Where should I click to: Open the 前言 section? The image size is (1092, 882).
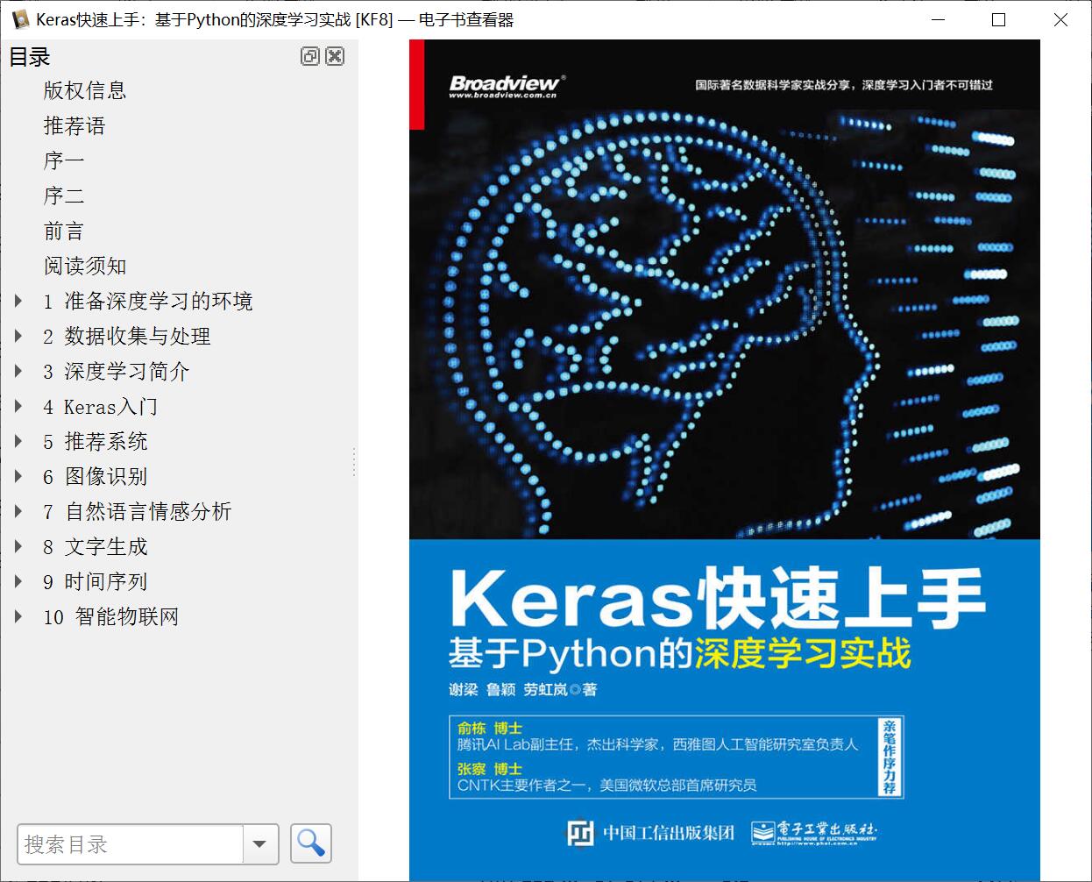coord(62,231)
